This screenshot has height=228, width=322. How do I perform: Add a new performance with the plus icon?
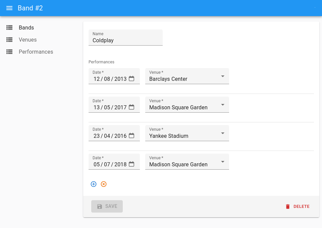(x=94, y=184)
